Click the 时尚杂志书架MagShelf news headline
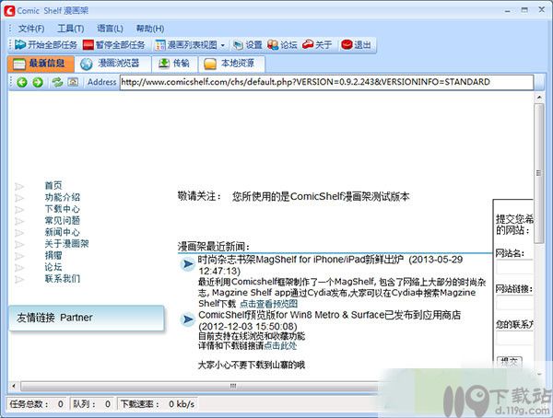 pos(330,265)
